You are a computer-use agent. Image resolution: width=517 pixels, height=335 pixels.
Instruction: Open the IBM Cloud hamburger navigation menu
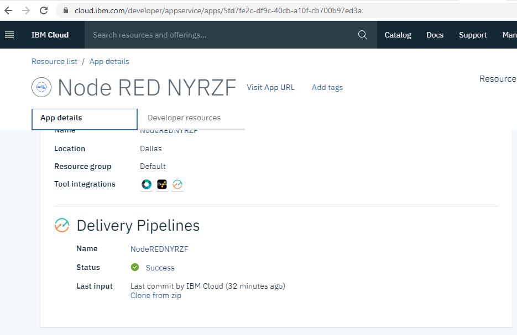pyautogui.click(x=9, y=35)
